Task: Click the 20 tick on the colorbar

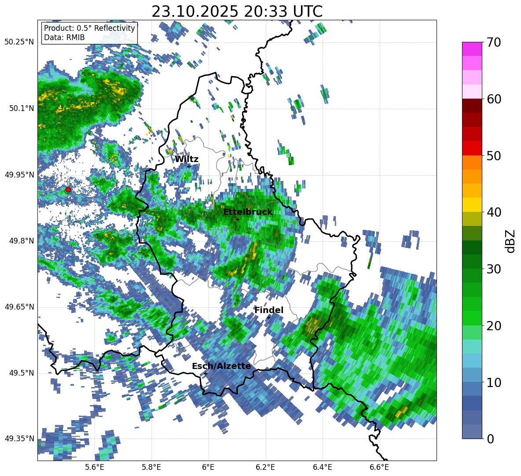Action: pos(493,326)
